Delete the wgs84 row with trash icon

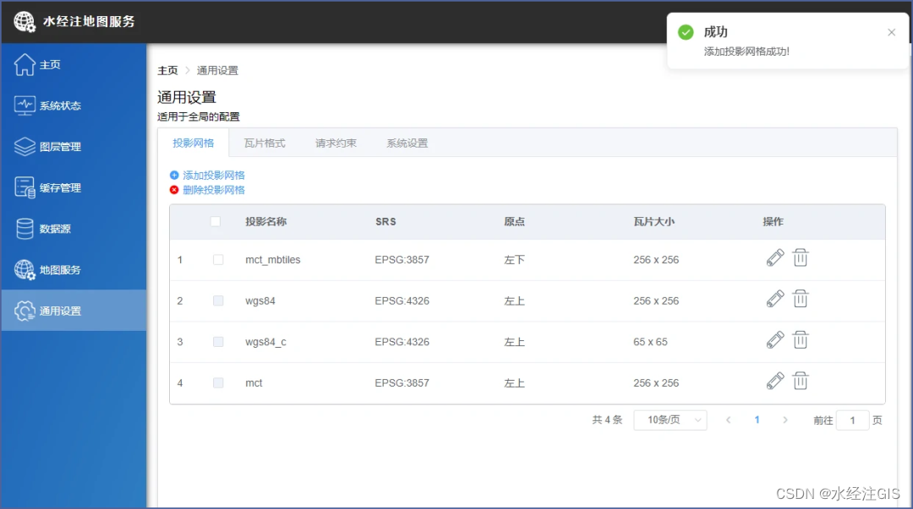point(801,299)
